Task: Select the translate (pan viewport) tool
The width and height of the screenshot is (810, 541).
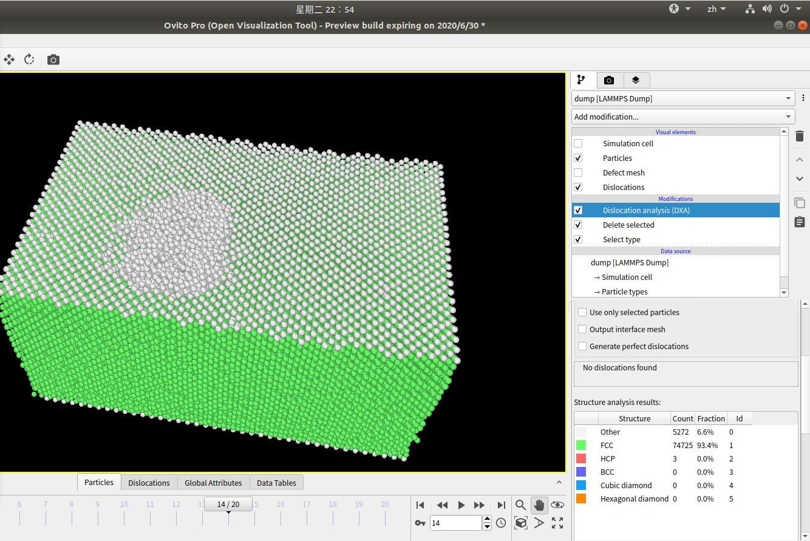Action: (x=9, y=60)
